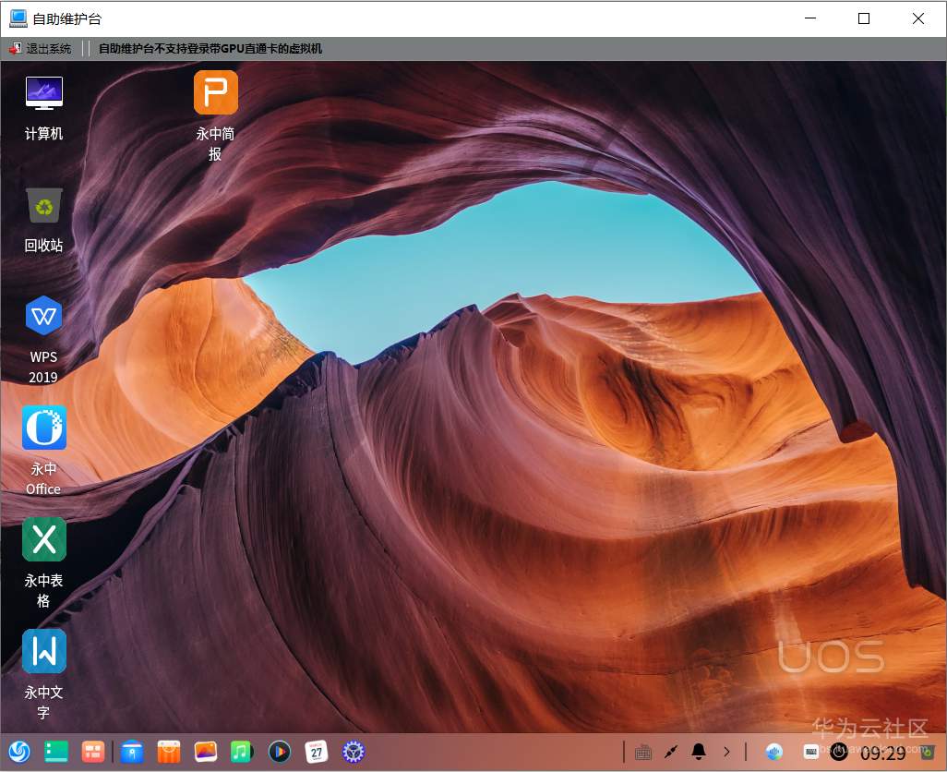Open the image album app in dock
The height and width of the screenshot is (772, 947).
point(205,752)
